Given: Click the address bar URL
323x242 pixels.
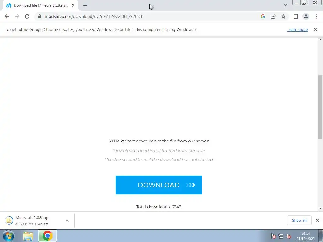Looking at the screenshot, I should (x=93, y=16).
